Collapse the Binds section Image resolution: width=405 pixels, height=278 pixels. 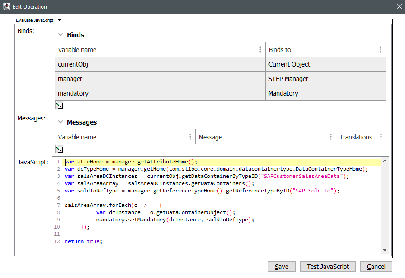coord(60,35)
